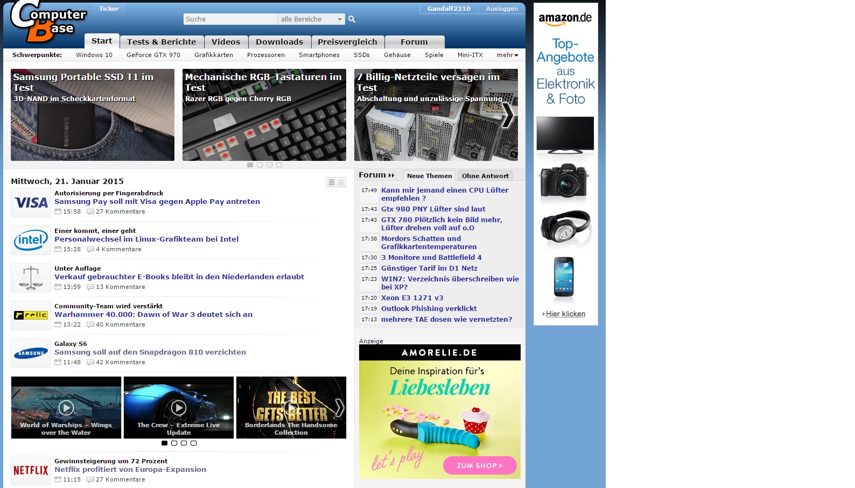The height and width of the screenshot is (488, 855).
Task: Click the next arrow on the video carousel
Action: click(x=340, y=408)
